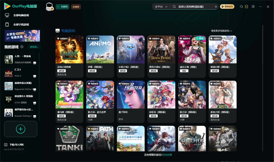Open 搜索更多电脑游戏>> link
Image resolution: width=274 pixels, height=162 pixels.
click(222, 31)
